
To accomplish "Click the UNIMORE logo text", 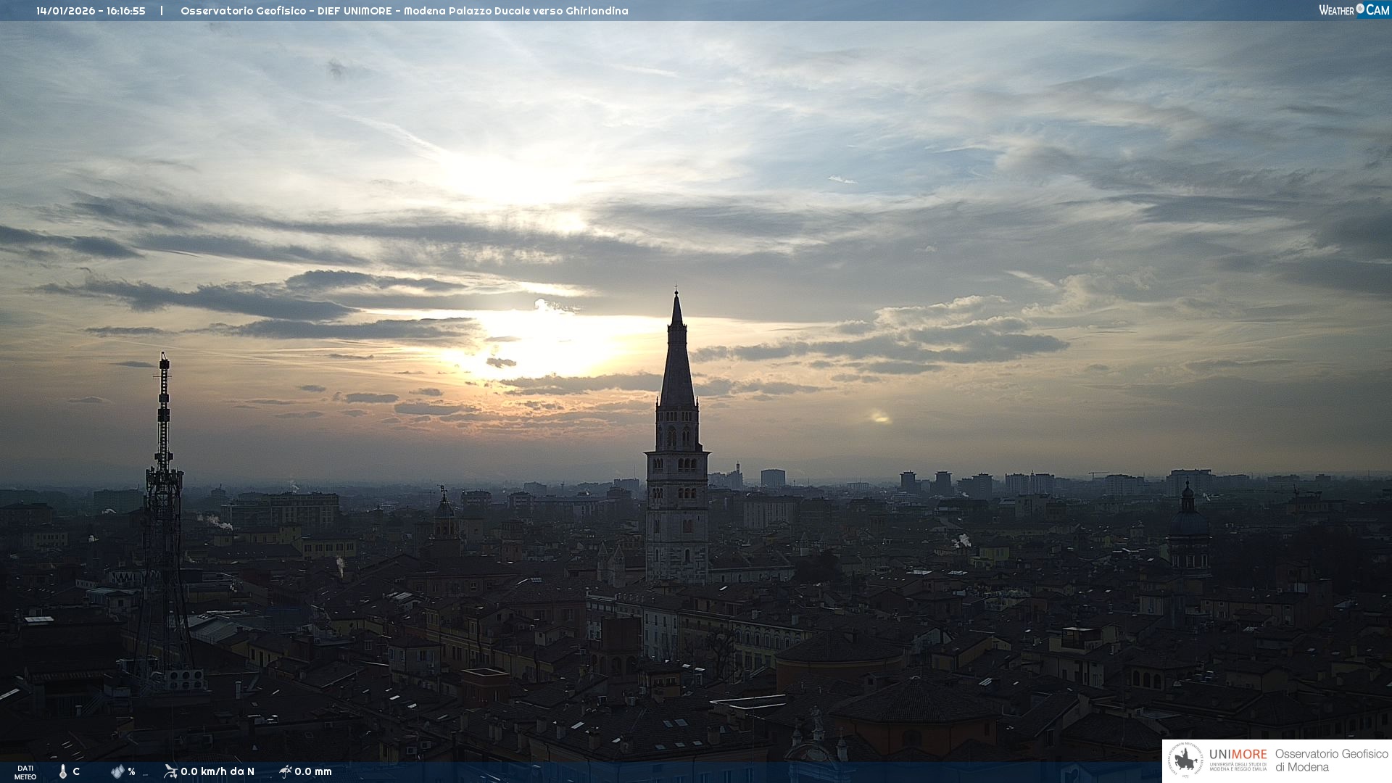I will (x=1238, y=755).
